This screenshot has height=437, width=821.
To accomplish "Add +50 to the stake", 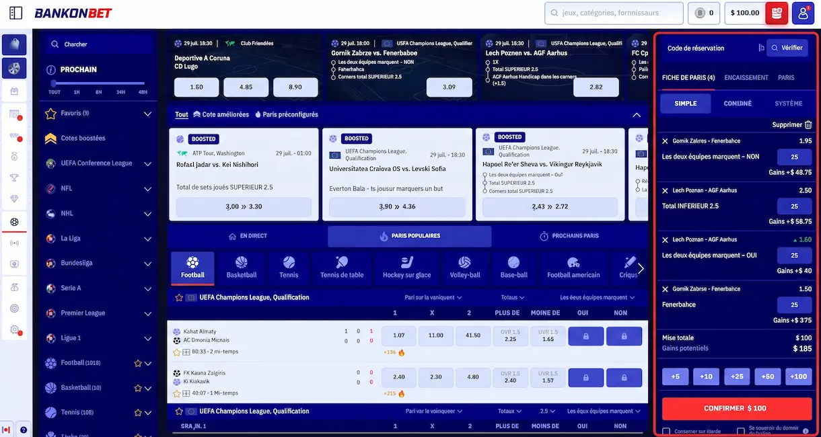I will (x=768, y=376).
